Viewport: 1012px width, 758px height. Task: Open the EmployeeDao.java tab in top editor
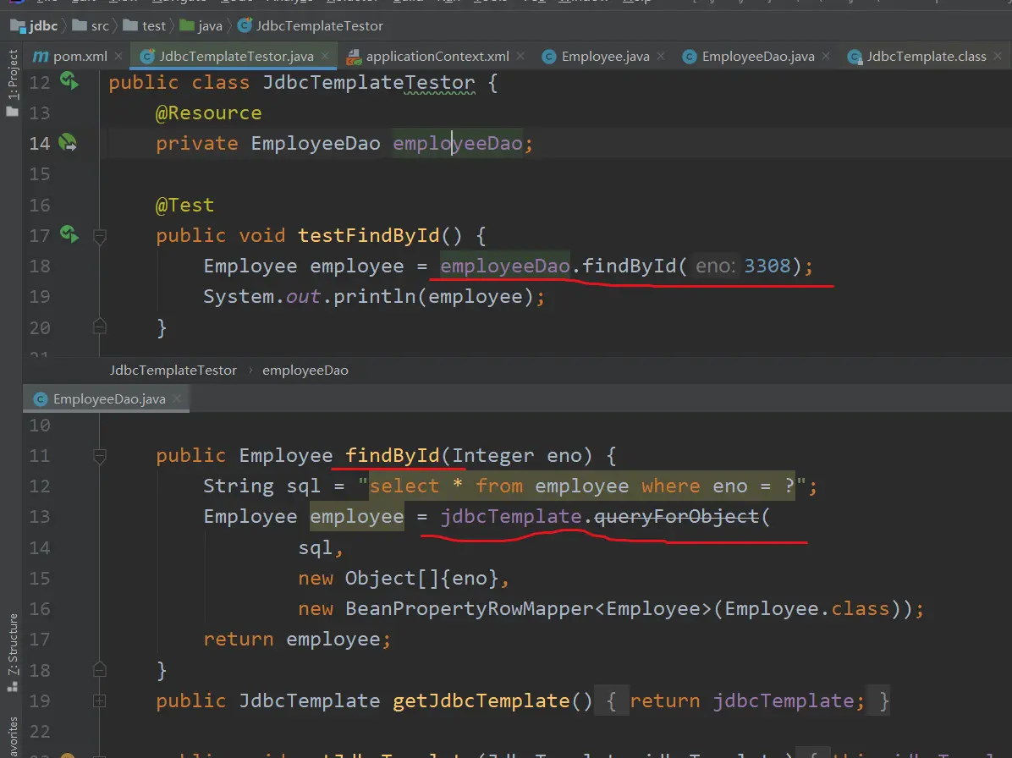757,57
